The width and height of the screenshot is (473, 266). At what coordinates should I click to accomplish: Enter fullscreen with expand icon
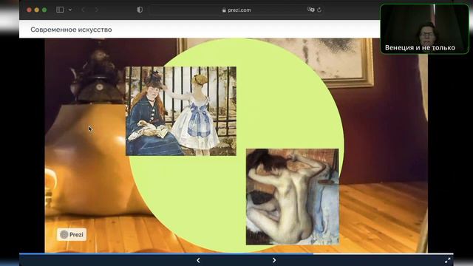coord(448,260)
